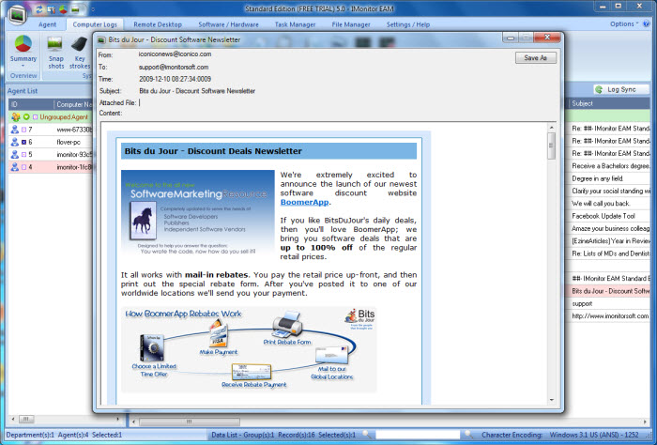Click the Save As button
This screenshot has width=657, height=445.
point(535,57)
